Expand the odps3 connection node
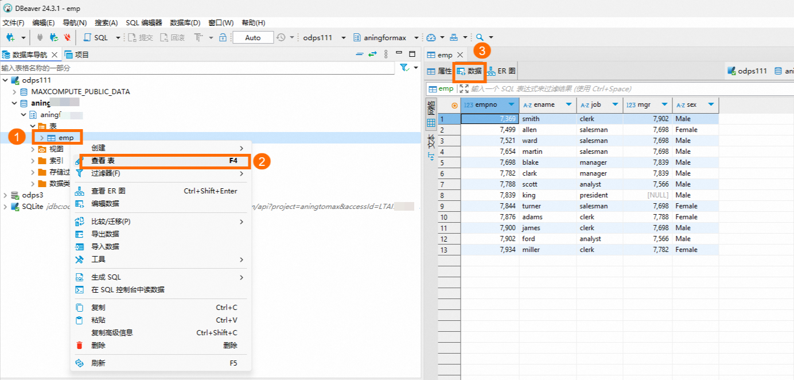The height and width of the screenshot is (380, 794). [6, 195]
